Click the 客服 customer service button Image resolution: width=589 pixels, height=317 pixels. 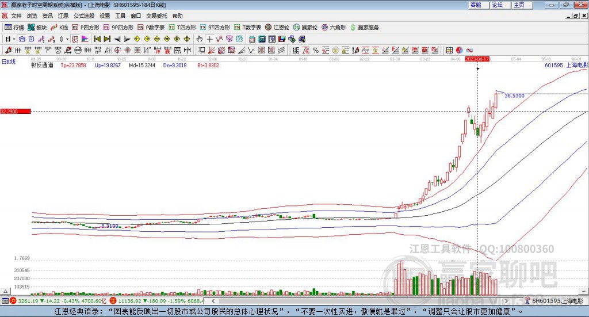(x=479, y=5)
